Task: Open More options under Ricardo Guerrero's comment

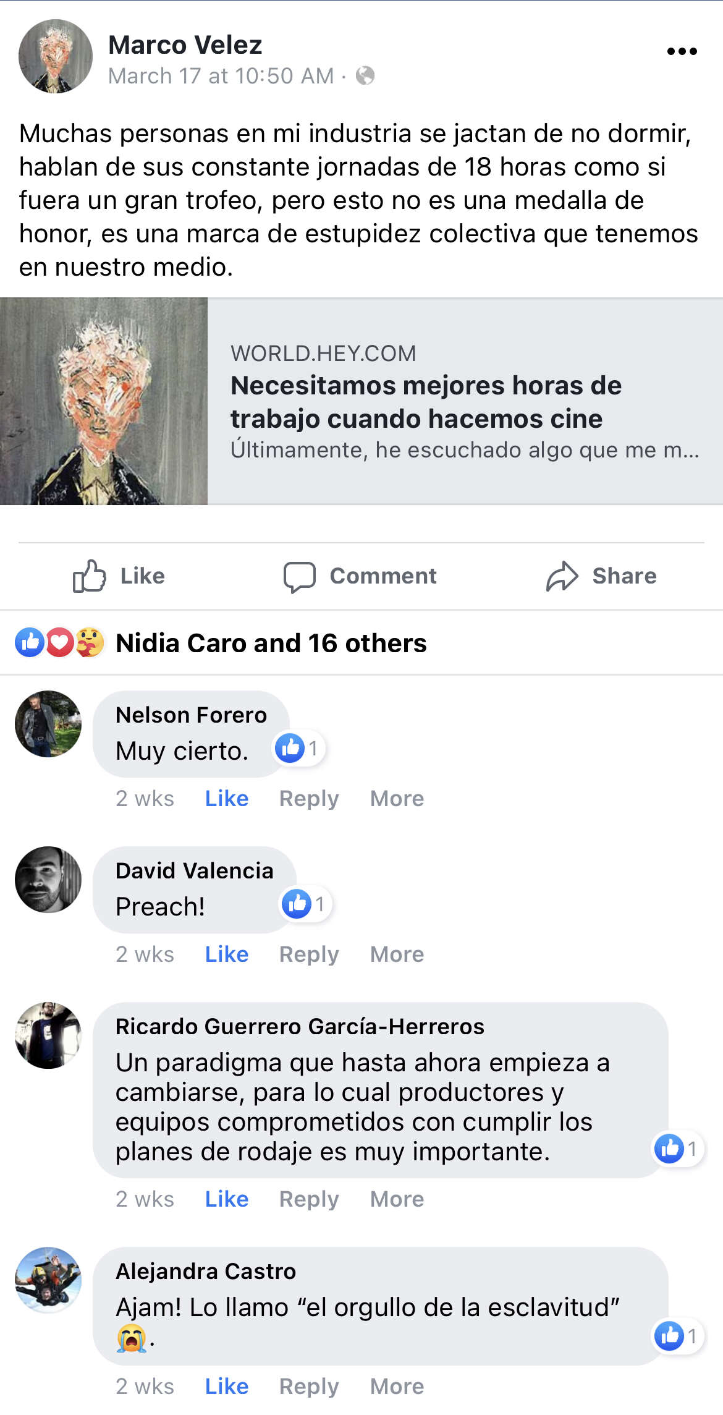Action: click(397, 1199)
